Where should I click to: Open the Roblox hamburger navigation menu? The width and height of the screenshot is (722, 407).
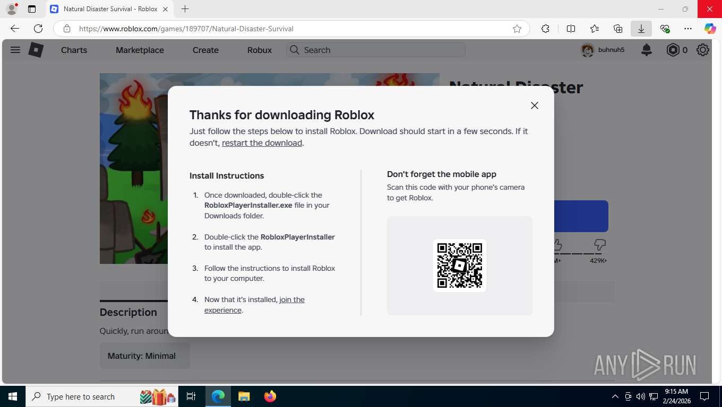pos(15,50)
